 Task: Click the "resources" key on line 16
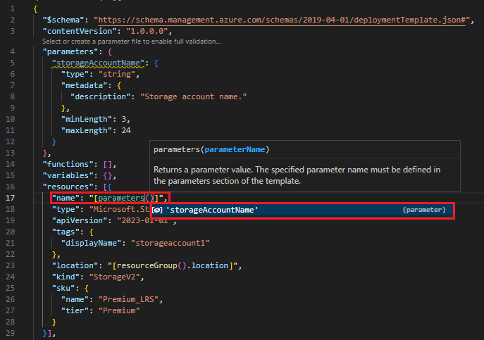(x=68, y=187)
